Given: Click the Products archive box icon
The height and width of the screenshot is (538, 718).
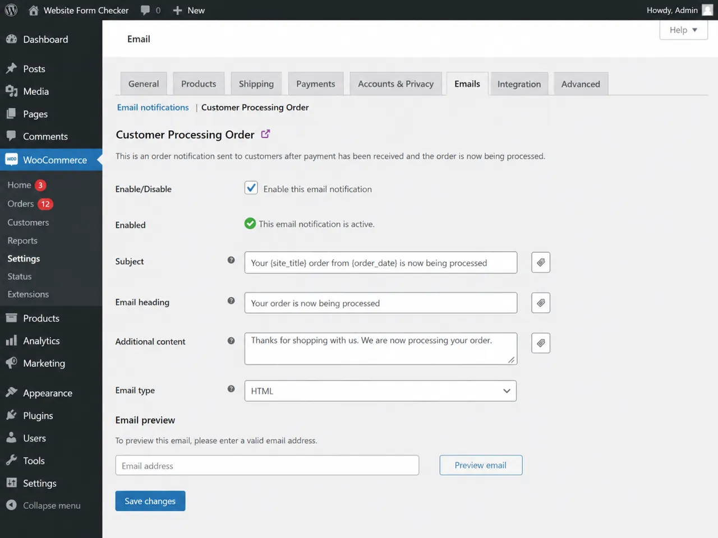Looking at the screenshot, I should click(11, 318).
